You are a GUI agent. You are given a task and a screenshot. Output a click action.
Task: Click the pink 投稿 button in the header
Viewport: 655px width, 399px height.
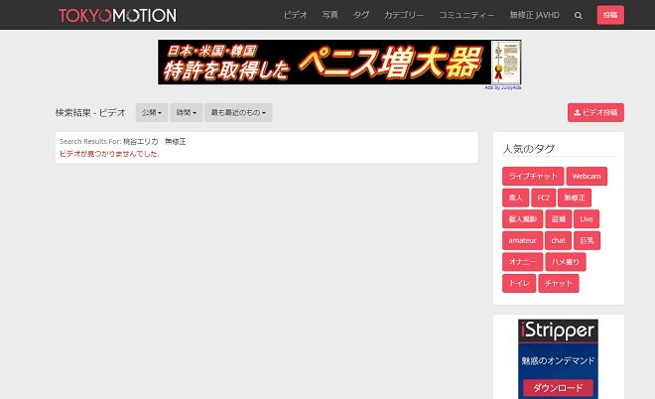click(610, 15)
